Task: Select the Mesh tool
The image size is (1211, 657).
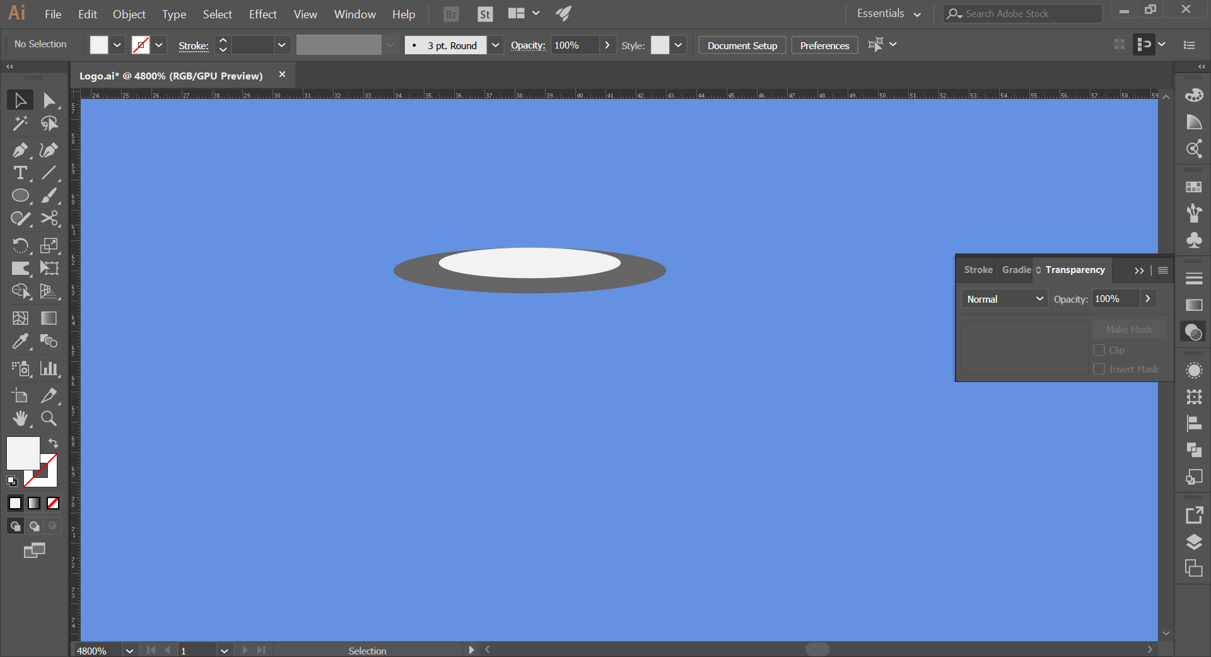Action: (20, 318)
